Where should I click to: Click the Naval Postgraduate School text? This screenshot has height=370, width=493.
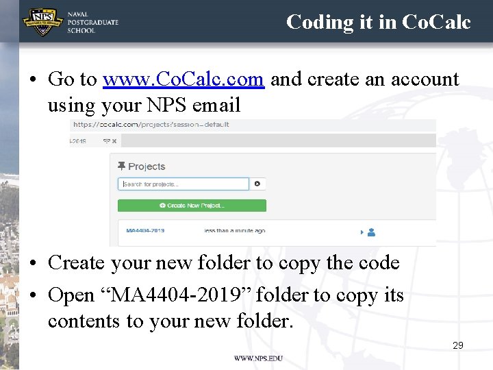coord(92,23)
